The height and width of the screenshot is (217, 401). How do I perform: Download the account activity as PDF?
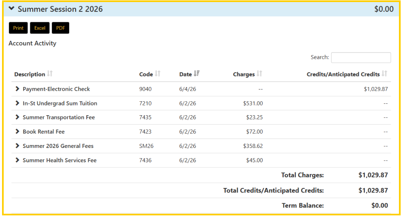(60, 28)
